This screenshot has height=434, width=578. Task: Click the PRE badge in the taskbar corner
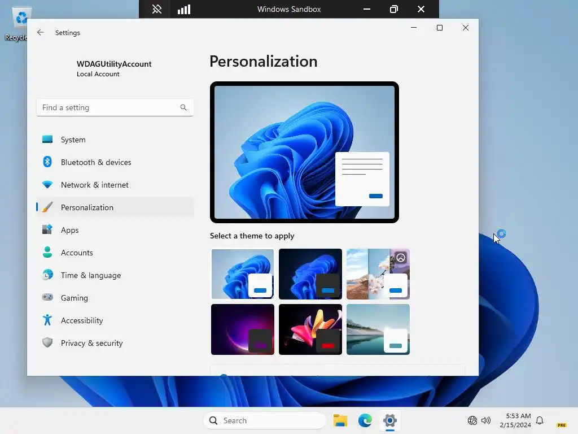pos(562,425)
